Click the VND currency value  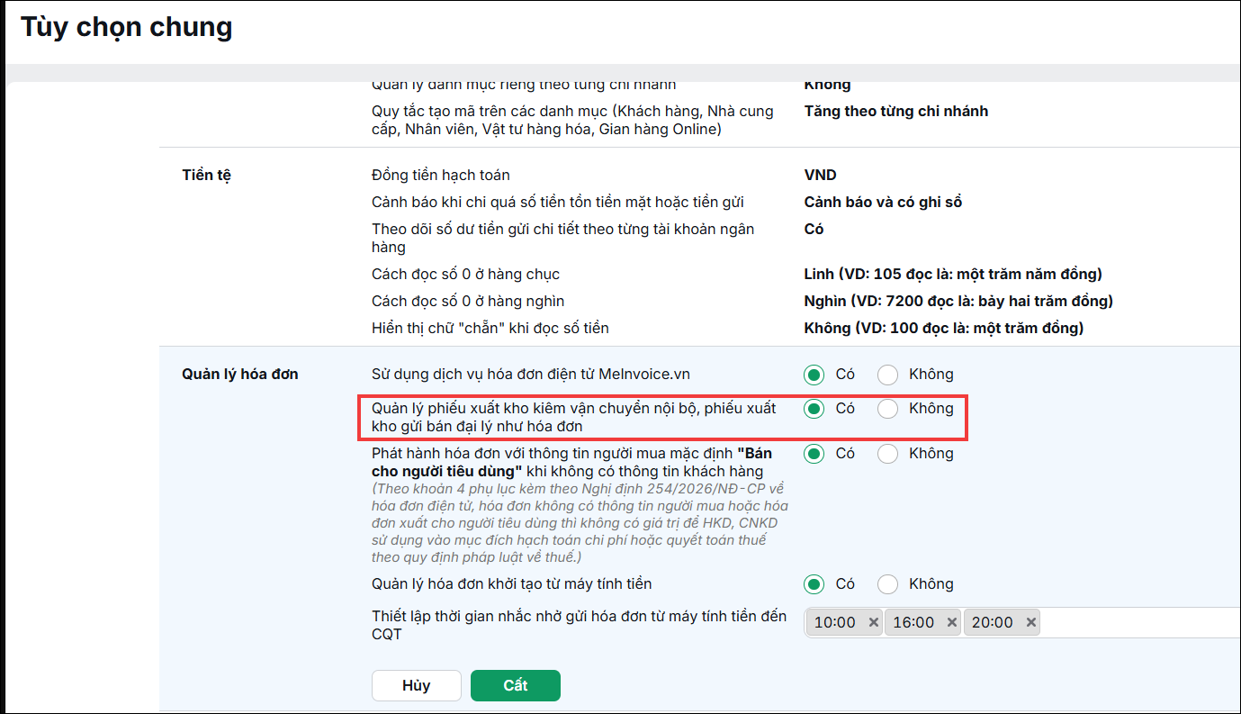(820, 175)
